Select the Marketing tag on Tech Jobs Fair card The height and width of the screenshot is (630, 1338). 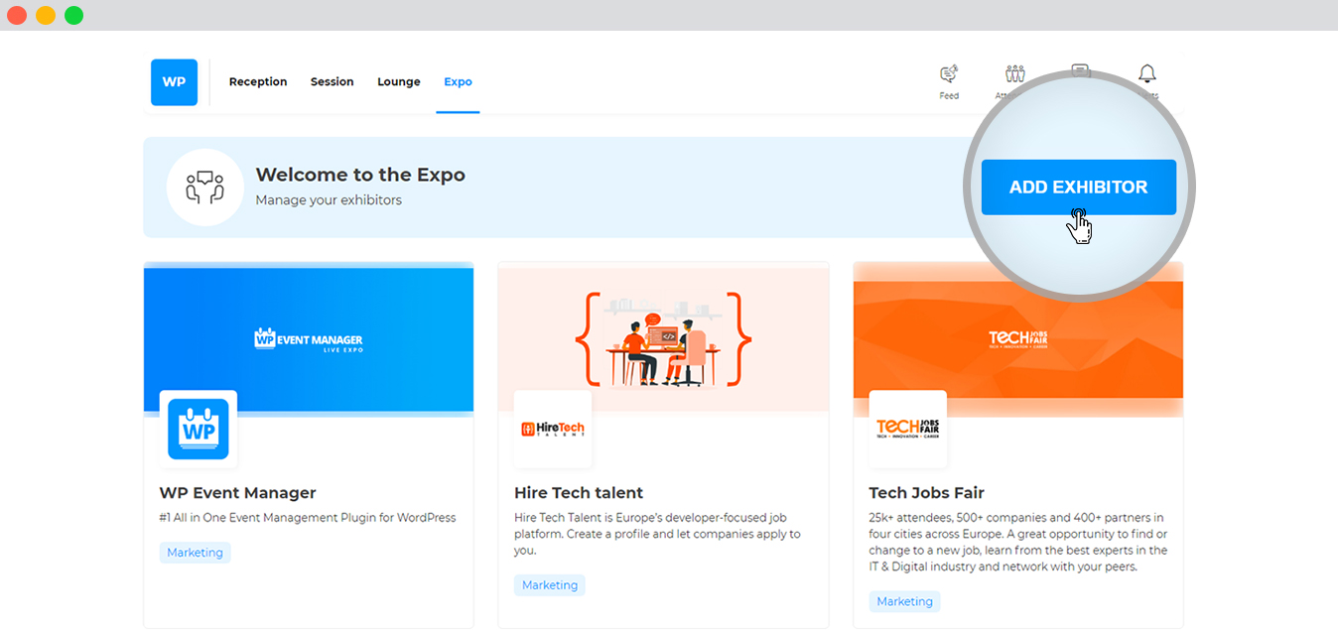(904, 601)
